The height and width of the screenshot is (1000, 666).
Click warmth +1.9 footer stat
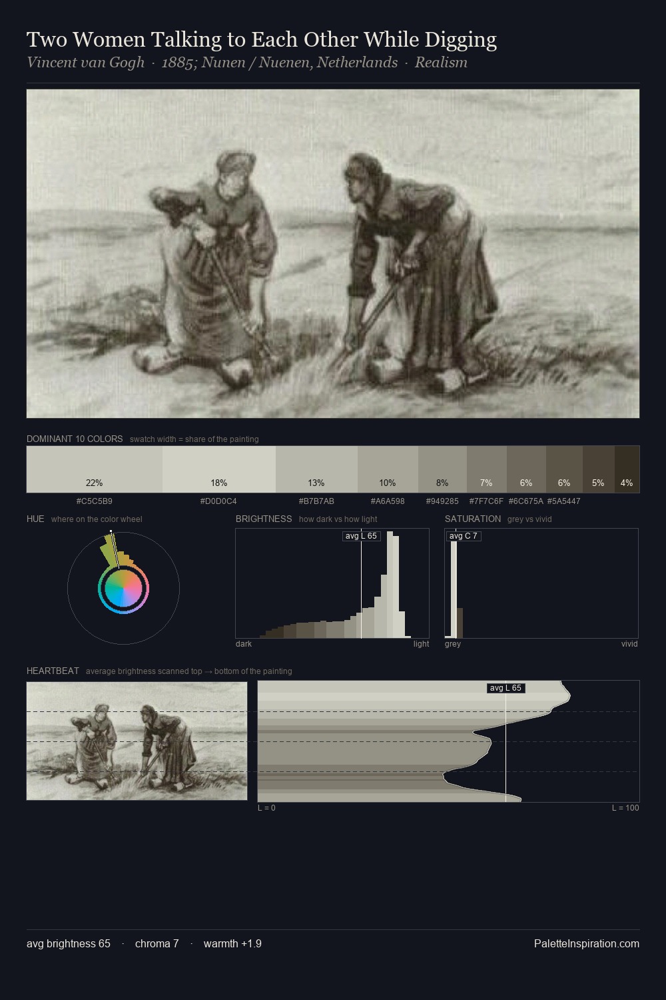[232, 943]
